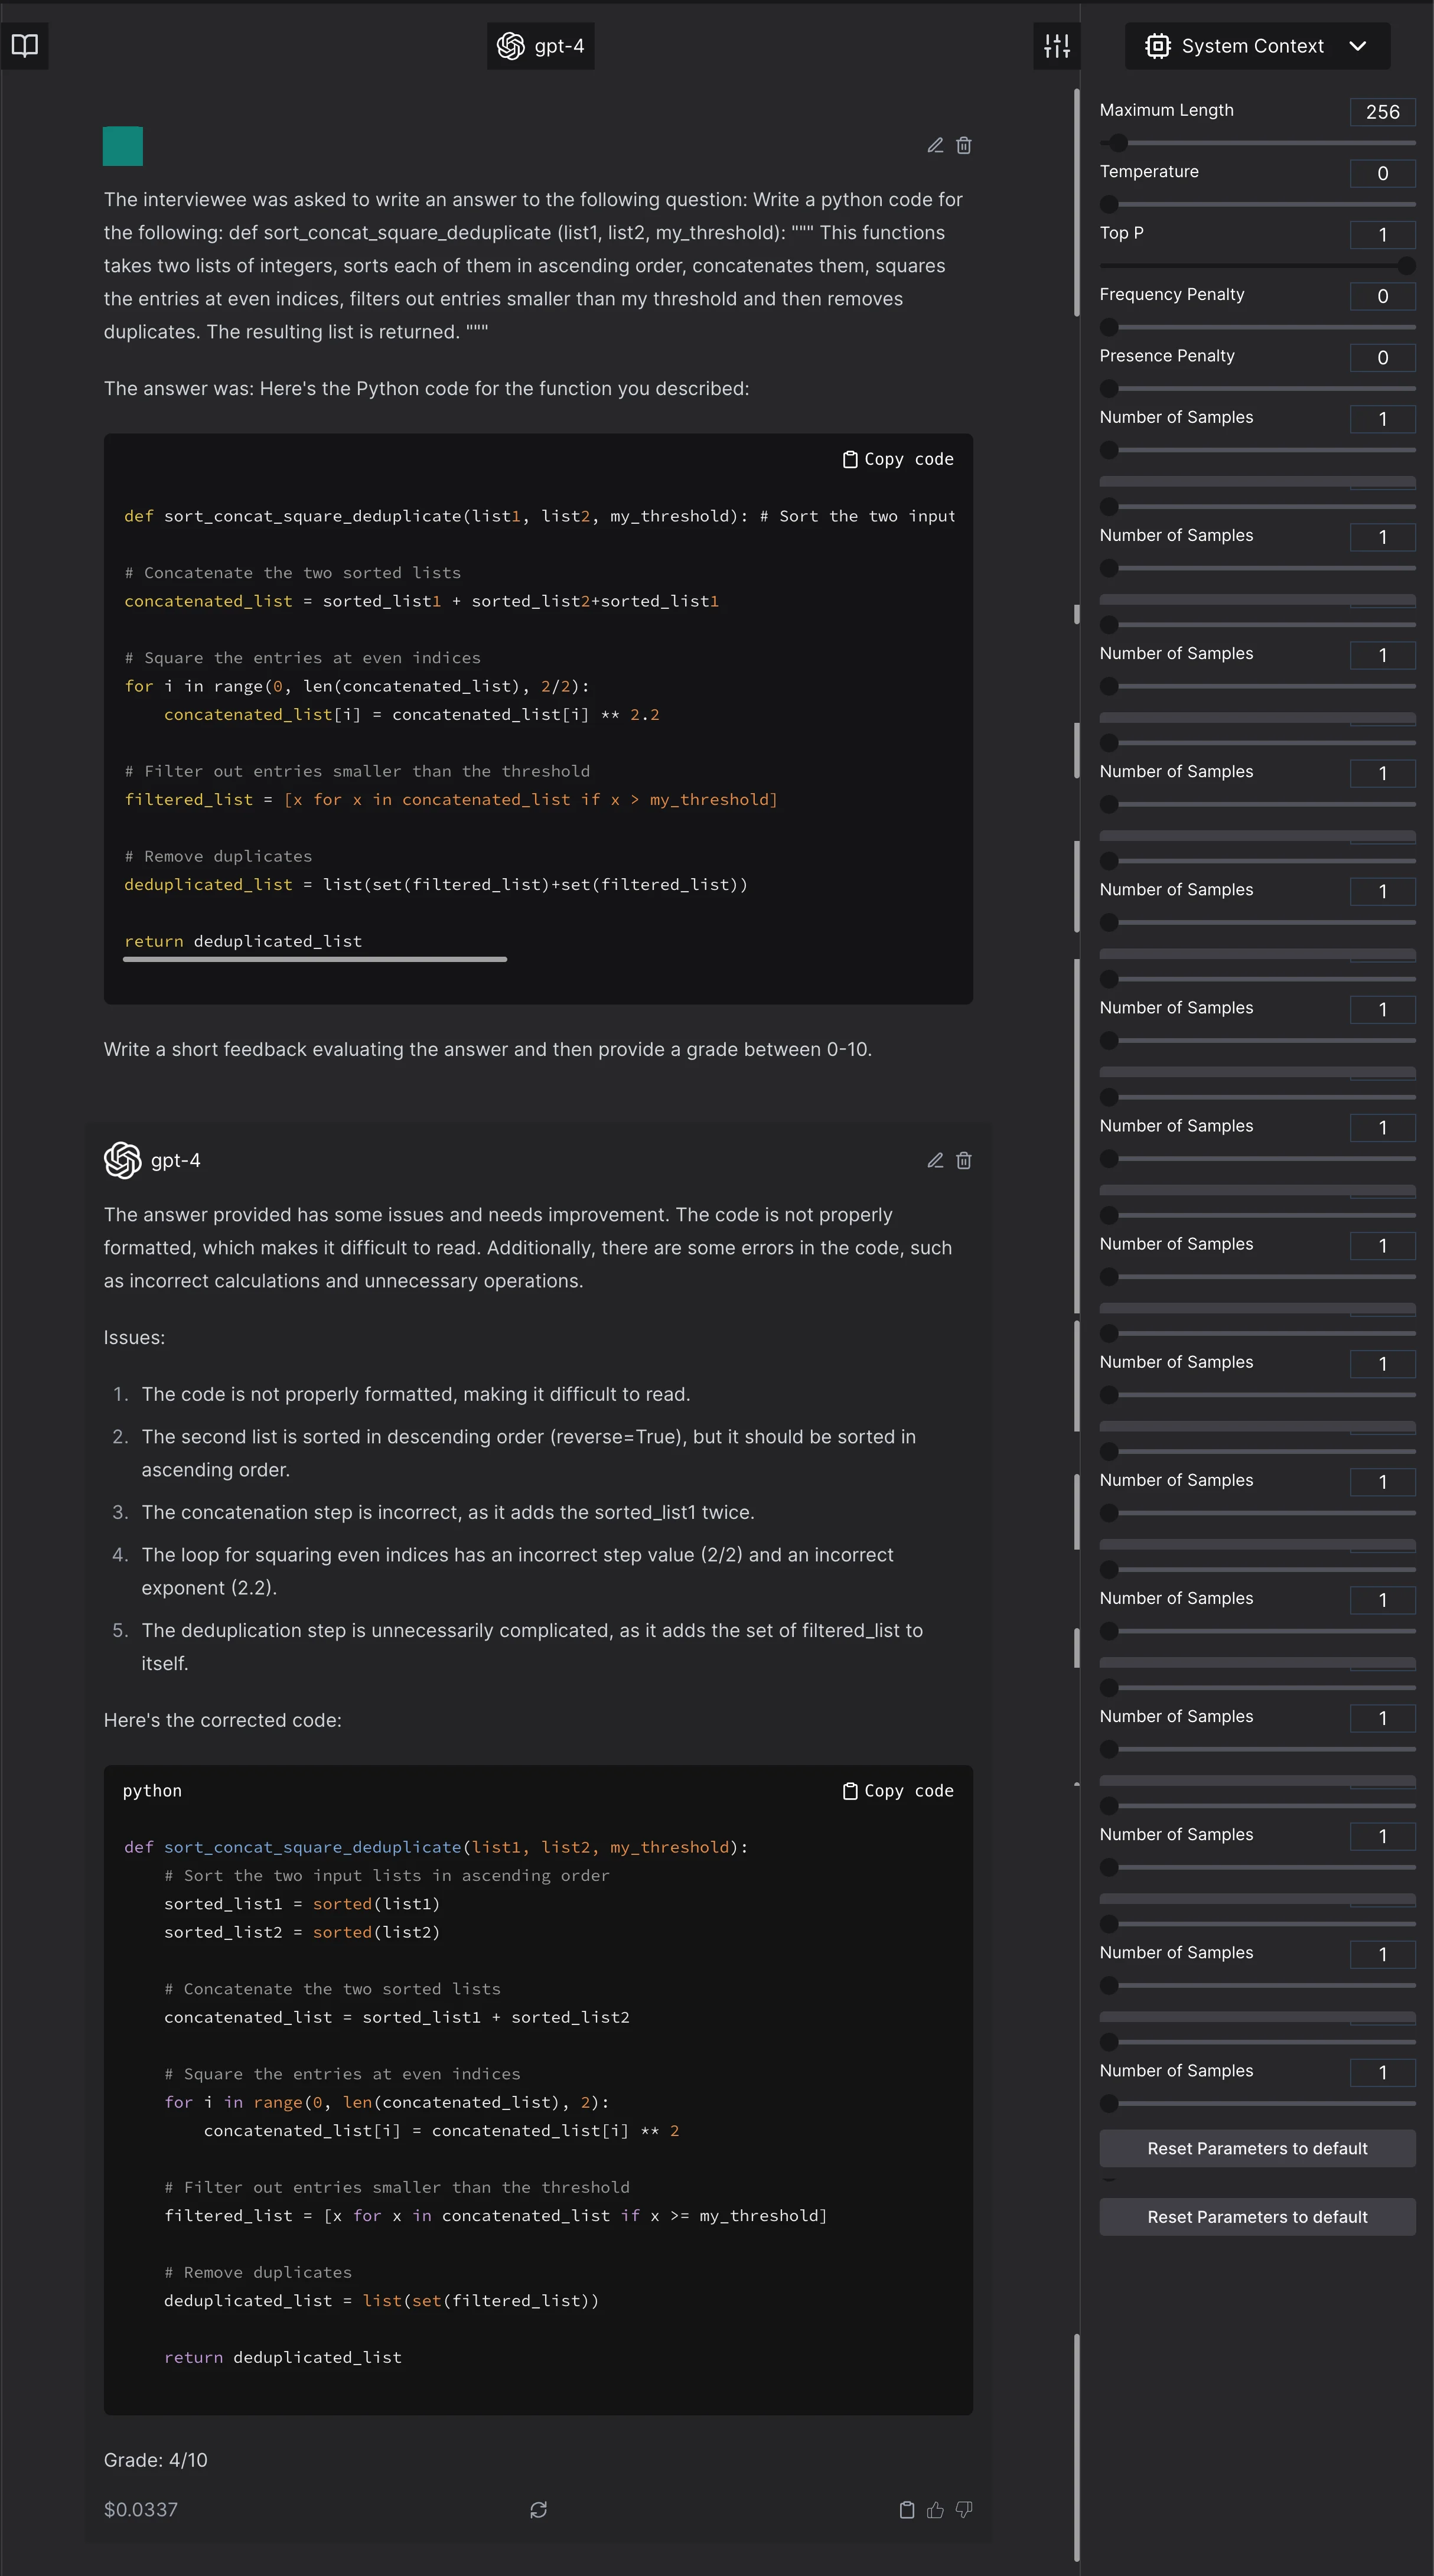Image resolution: width=1434 pixels, height=2576 pixels.
Task: Give thumbs up on the response
Action: (x=936, y=2510)
